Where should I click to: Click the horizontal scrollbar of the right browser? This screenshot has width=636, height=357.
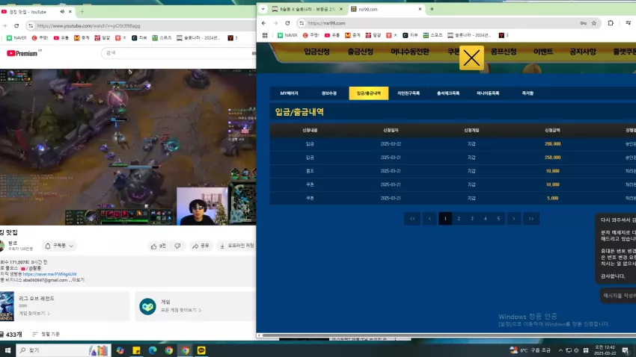point(446,335)
